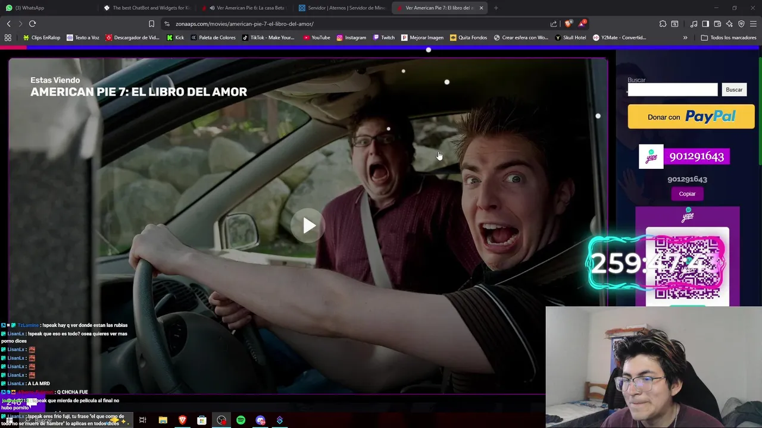Open OBS Studio from the taskbar
This screenshot has height=428, width=762.
221,420
